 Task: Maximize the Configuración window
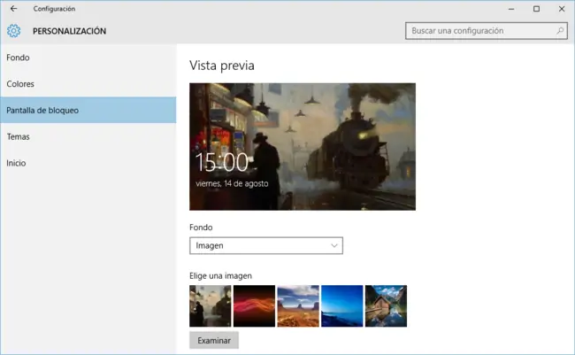536,9
